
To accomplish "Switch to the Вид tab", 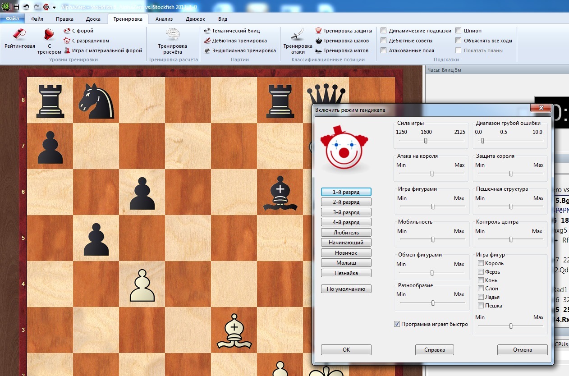I will coord(223,19).
